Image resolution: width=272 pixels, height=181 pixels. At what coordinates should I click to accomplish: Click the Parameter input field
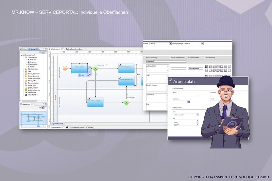[x=166, y=61]
